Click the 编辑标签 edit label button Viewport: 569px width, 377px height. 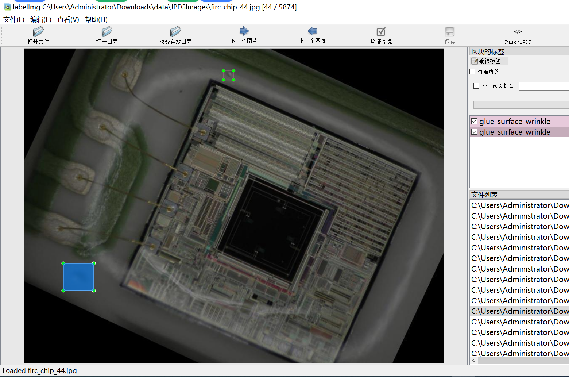point(489,61)
